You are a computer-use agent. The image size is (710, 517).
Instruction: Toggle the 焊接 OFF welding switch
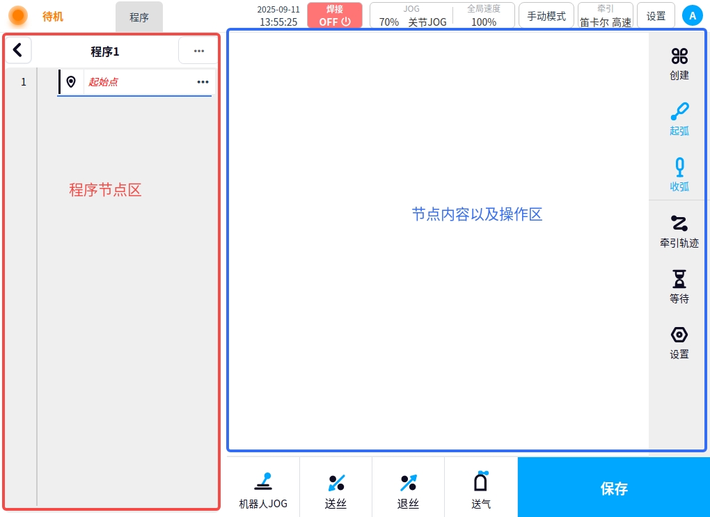[x=335, y=15]
